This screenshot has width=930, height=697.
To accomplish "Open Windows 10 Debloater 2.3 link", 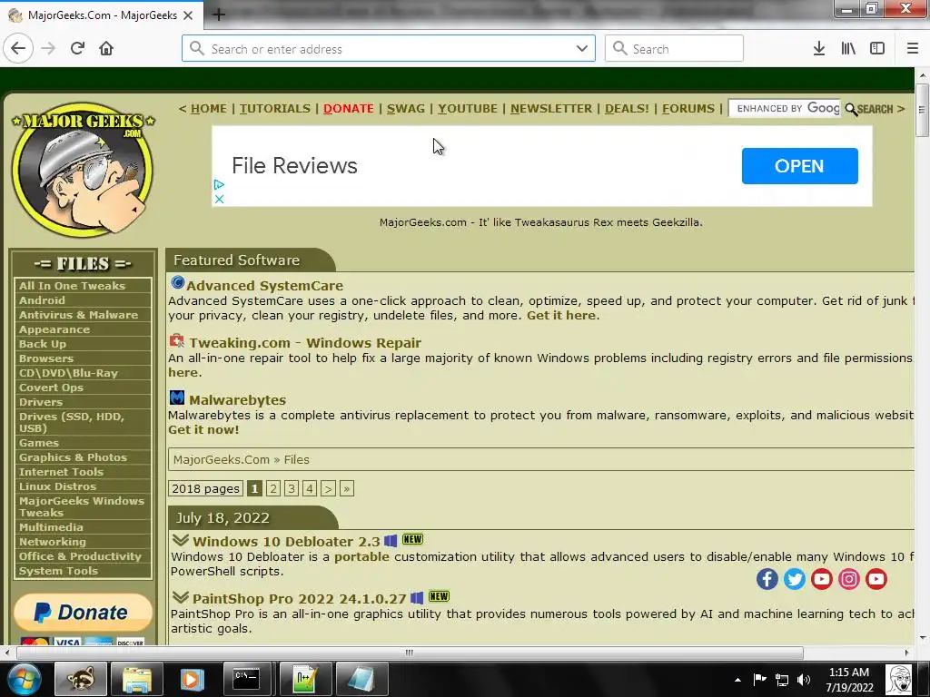I will point(286,542).
